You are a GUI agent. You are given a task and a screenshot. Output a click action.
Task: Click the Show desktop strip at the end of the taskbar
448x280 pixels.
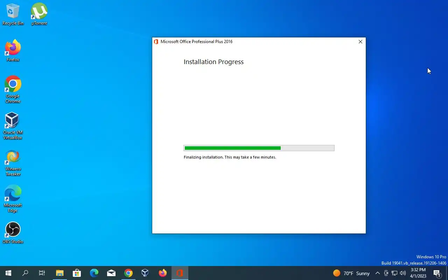click(x=447, y=273)
